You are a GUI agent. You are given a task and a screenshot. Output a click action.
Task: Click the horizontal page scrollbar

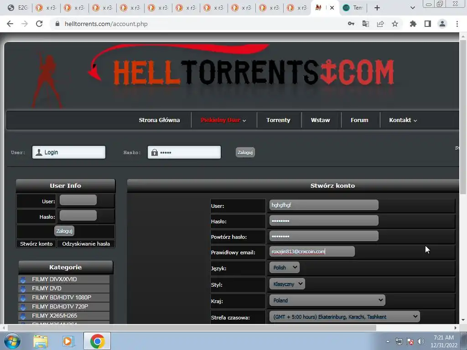tap(192, 328)
